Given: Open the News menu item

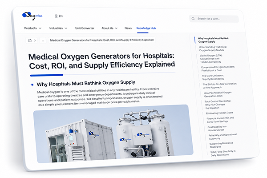Looking at the screenshot, I should [x=128, y=28].
